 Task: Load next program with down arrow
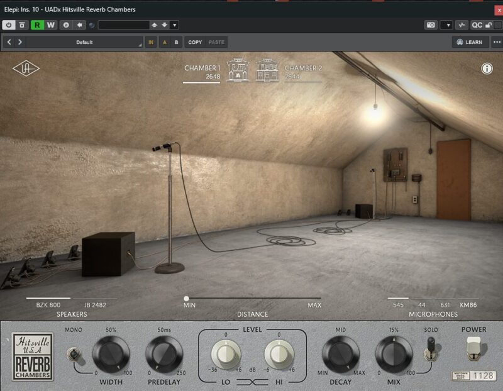point(165,25)
